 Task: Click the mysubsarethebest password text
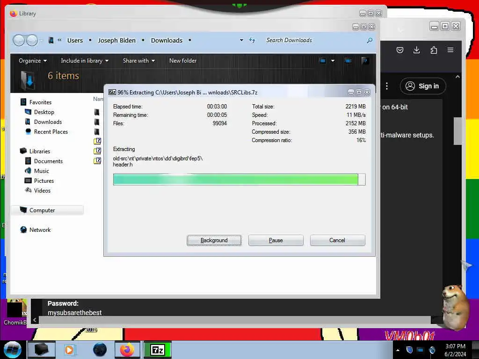74,313
